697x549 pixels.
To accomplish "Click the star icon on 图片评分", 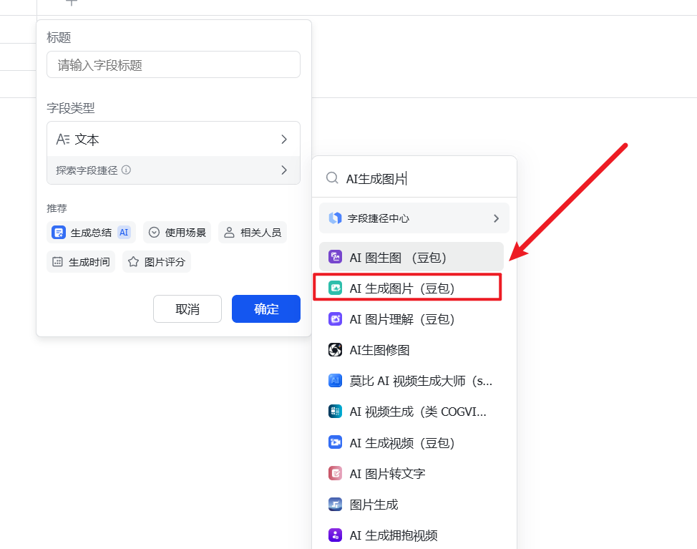I will (x=133, y=262).
